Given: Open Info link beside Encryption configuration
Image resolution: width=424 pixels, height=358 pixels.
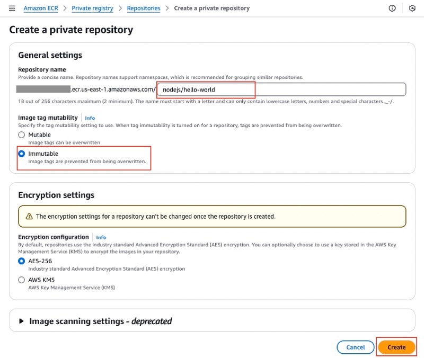Looking at the screenshot, I should (x=101, y=237).
